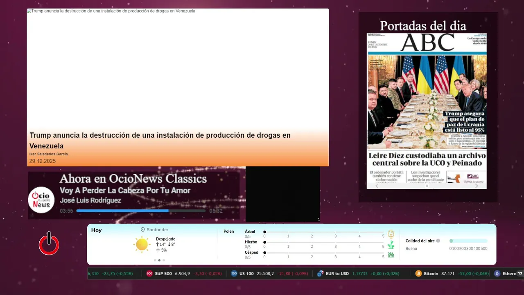Screen dimensions: 524x295
Task: Show previous newspaper cover arrow
Action: click(377, 186)
